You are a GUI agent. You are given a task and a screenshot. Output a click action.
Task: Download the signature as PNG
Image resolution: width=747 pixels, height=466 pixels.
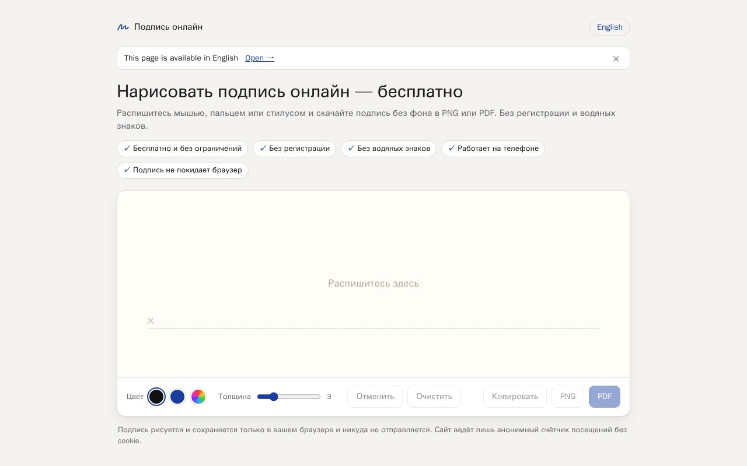(x=568, y=397)
